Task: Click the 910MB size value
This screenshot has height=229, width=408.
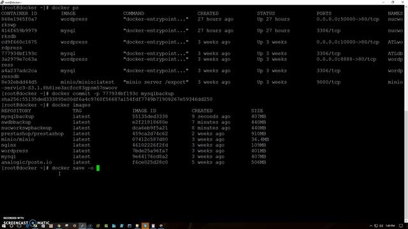Action: point(259,134)
